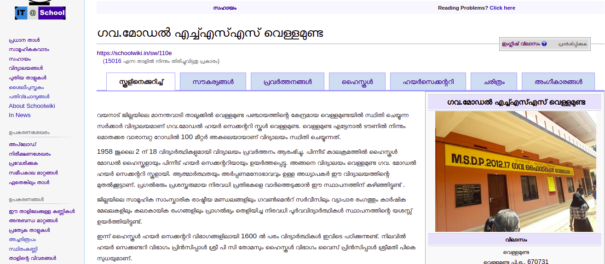Switch to the പ്രവർത്തനങ്ങൾ tab
Image resolution: width=605 pixels, height=264 pixels.
288,82
